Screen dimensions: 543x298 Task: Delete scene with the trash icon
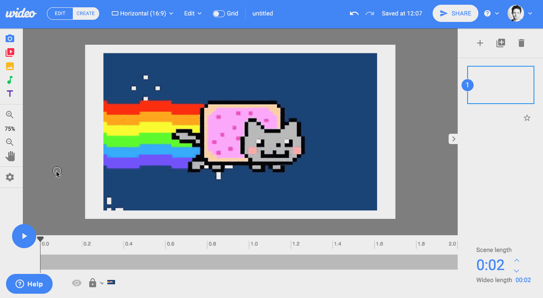tap(521, 43)
